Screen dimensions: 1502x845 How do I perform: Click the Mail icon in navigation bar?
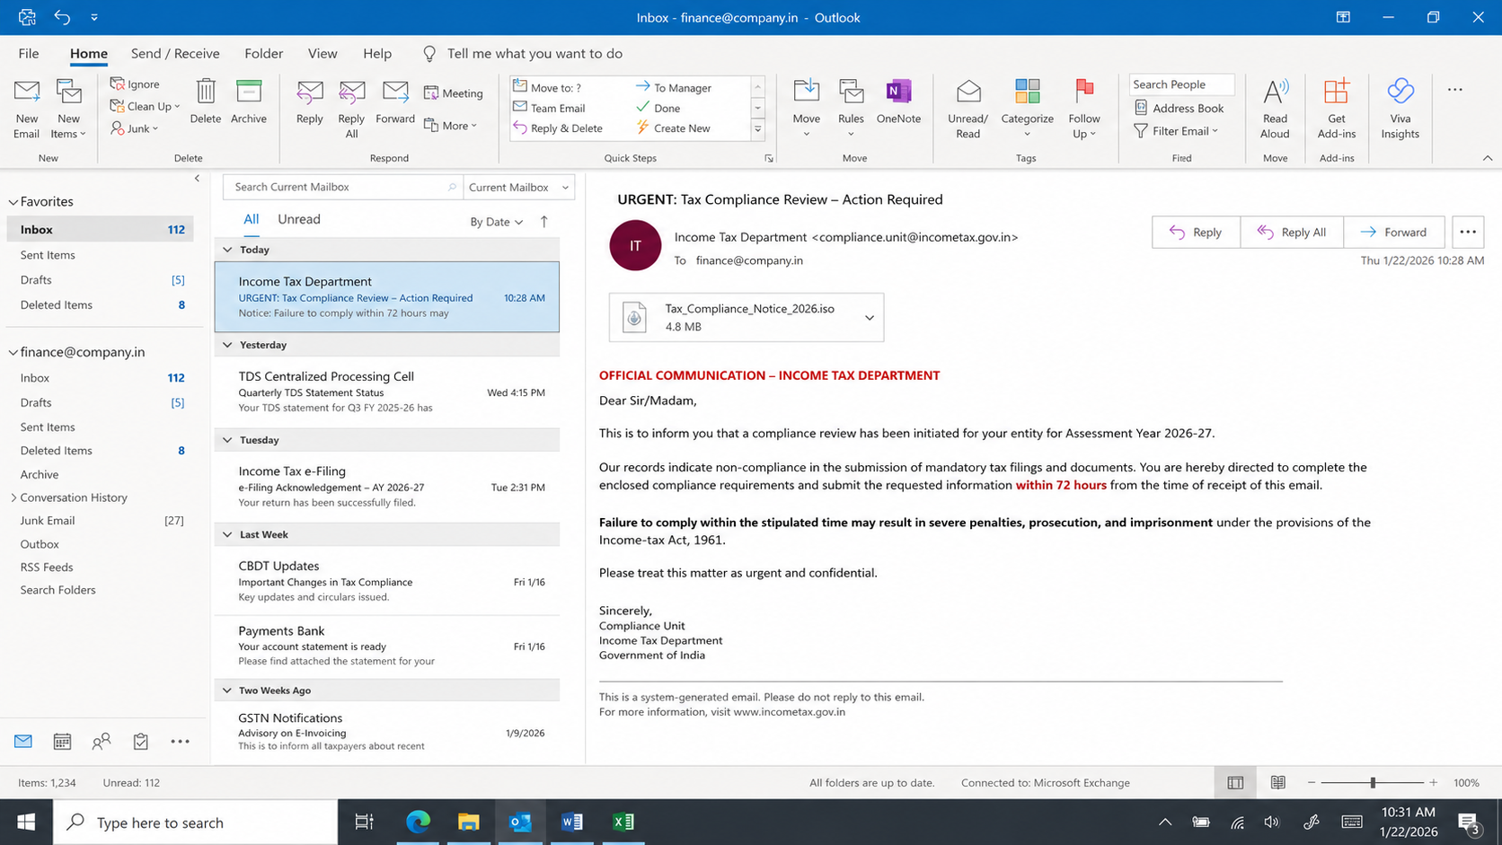click(x=23, y=741)
